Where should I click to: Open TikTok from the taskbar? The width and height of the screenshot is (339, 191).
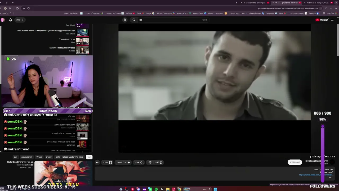(174, 189)
